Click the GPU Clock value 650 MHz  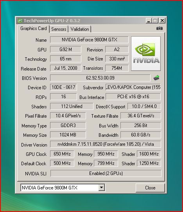coord(62,154)
